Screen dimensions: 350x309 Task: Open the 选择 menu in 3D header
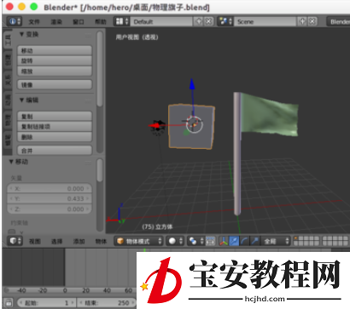point(57,242)
